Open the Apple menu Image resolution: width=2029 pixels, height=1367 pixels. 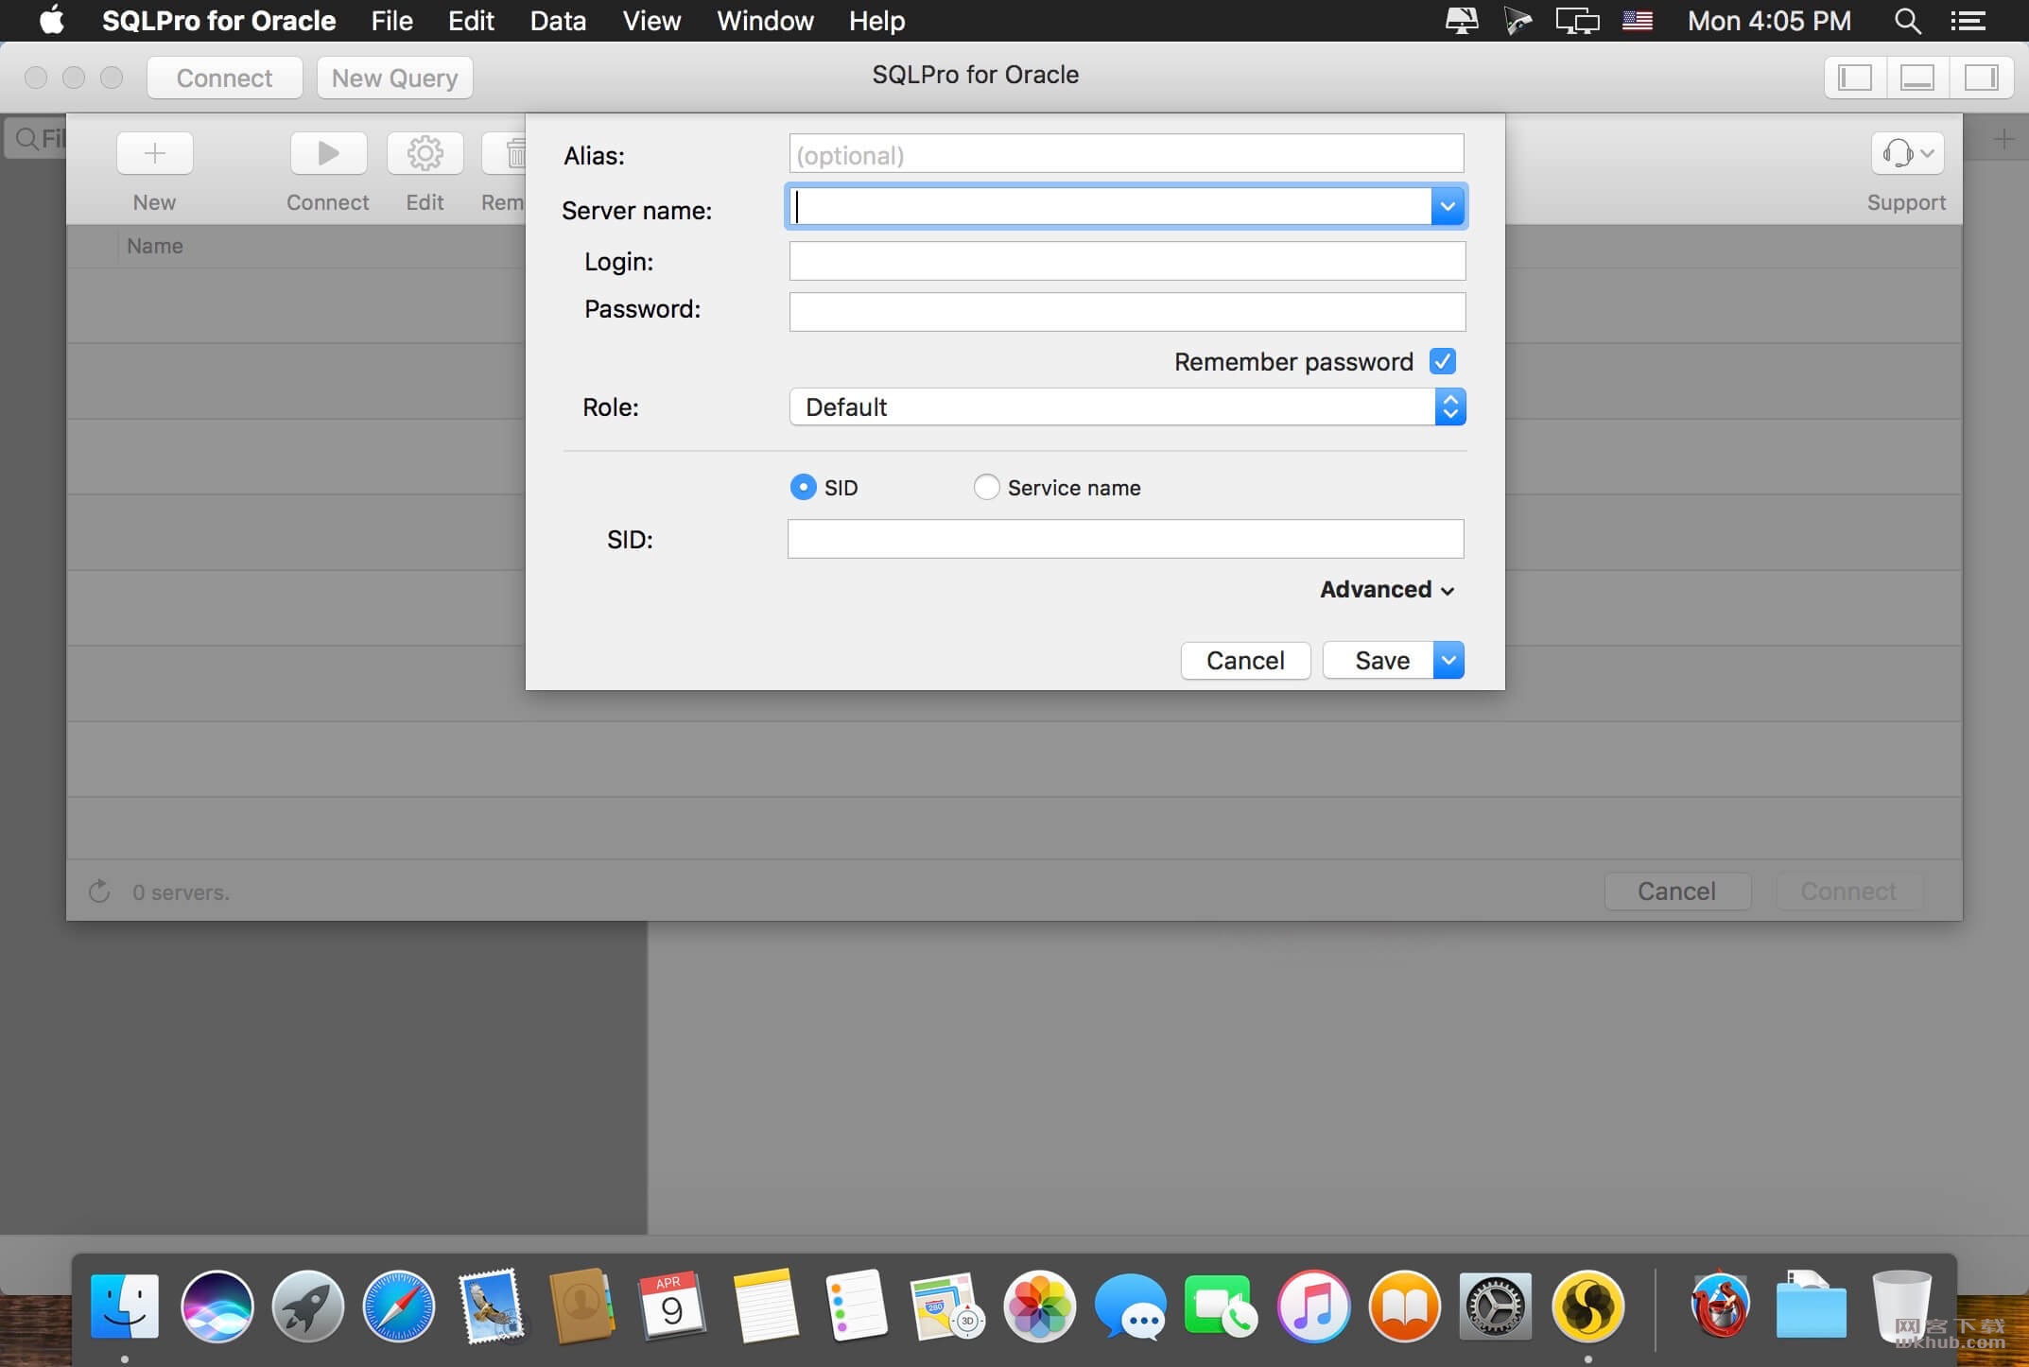(52, 20)
